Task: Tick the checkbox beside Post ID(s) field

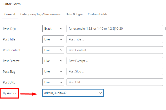Action: pyautogui.click(x=165, y=29)
